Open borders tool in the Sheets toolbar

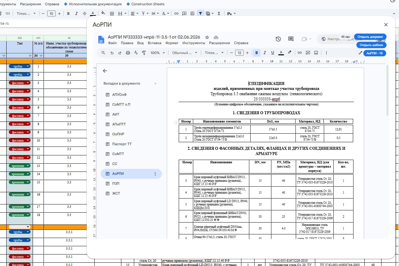tap(112, 13)
